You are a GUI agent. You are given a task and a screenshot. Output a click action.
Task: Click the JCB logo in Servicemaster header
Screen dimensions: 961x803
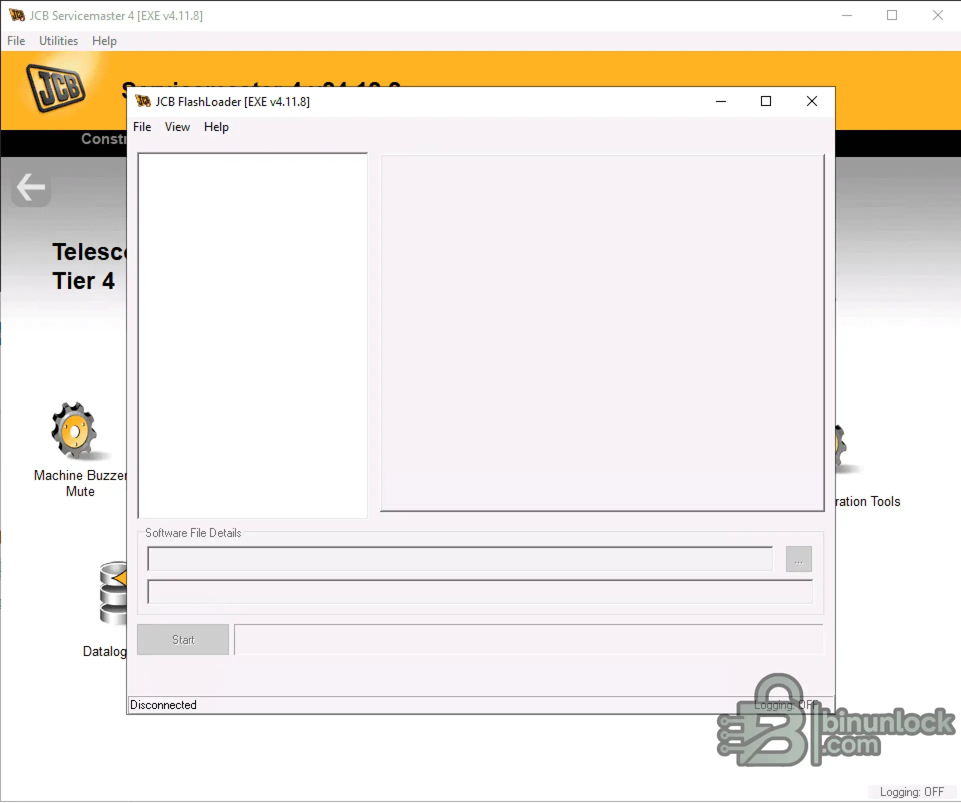coord(55,88)
